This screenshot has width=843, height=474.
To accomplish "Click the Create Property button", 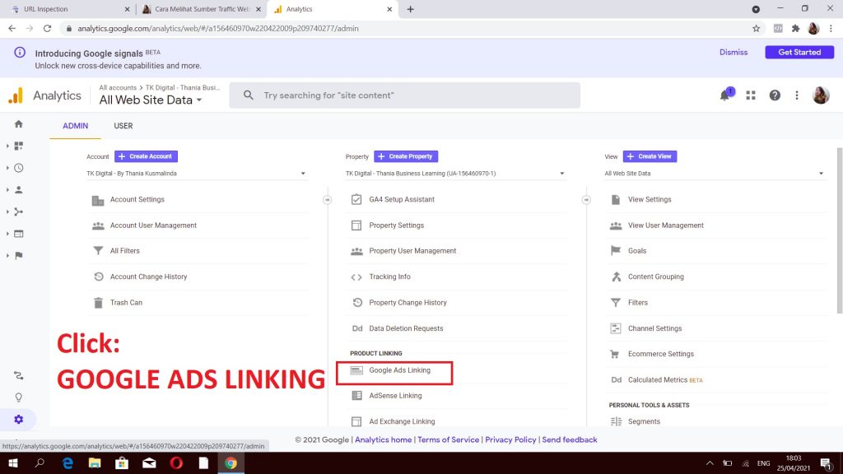I will [406, 156].
